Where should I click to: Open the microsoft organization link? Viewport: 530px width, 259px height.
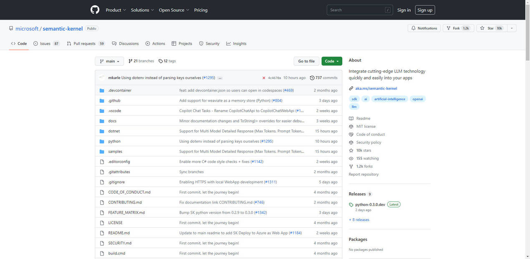27,29
